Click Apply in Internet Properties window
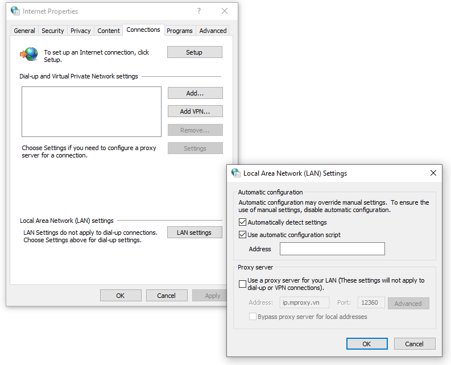Screen dimensions: 451x365 coord(210,296)
